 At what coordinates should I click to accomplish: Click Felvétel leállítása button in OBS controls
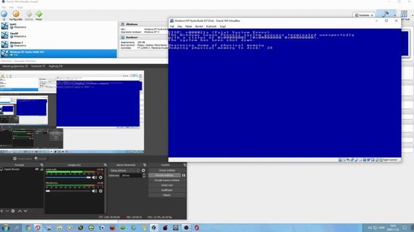(x=164, y=175)
